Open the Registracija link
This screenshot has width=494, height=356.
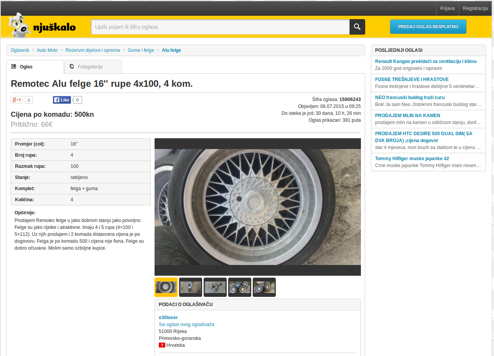475,8
